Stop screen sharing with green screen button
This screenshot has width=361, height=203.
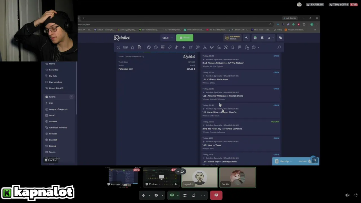click(172, 195)
